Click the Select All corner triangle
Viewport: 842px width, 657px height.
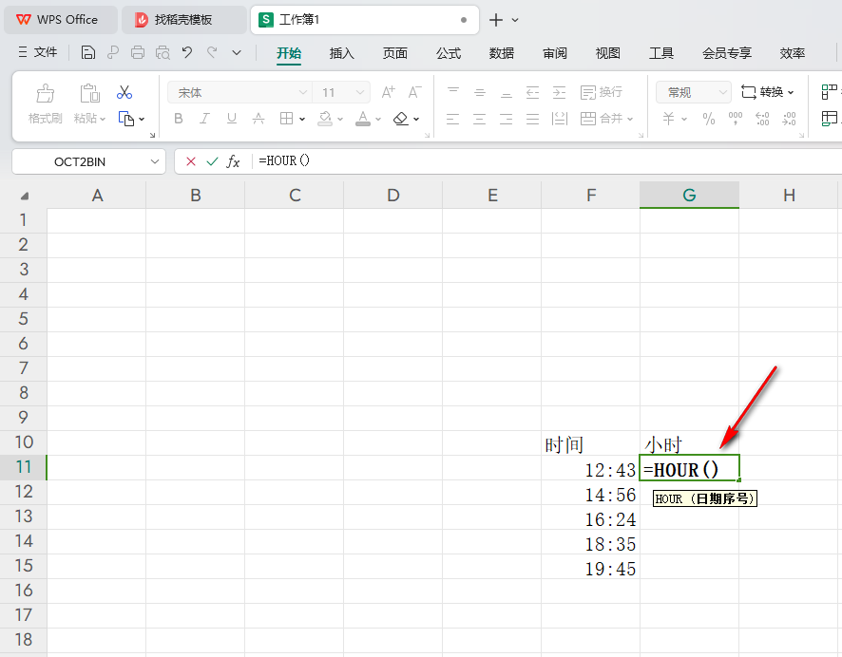pyautogui.click(x=24, y=196)
